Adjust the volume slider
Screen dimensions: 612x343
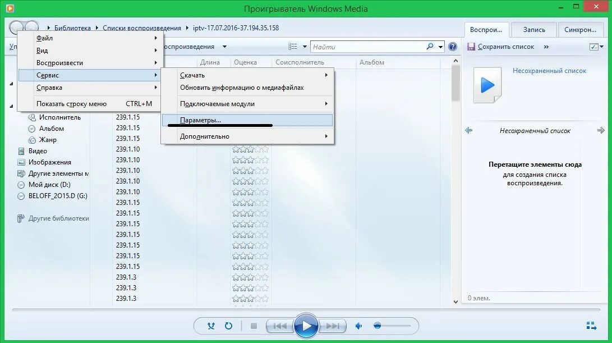coord(392,326)
